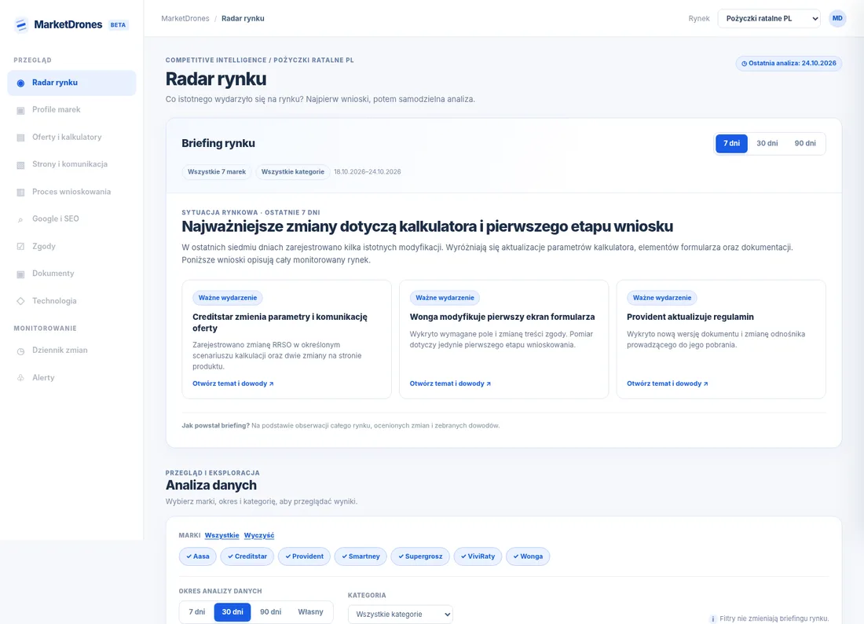864x624 pixels.
Task: Click the Technologia diamond icon
Action: 20,301
